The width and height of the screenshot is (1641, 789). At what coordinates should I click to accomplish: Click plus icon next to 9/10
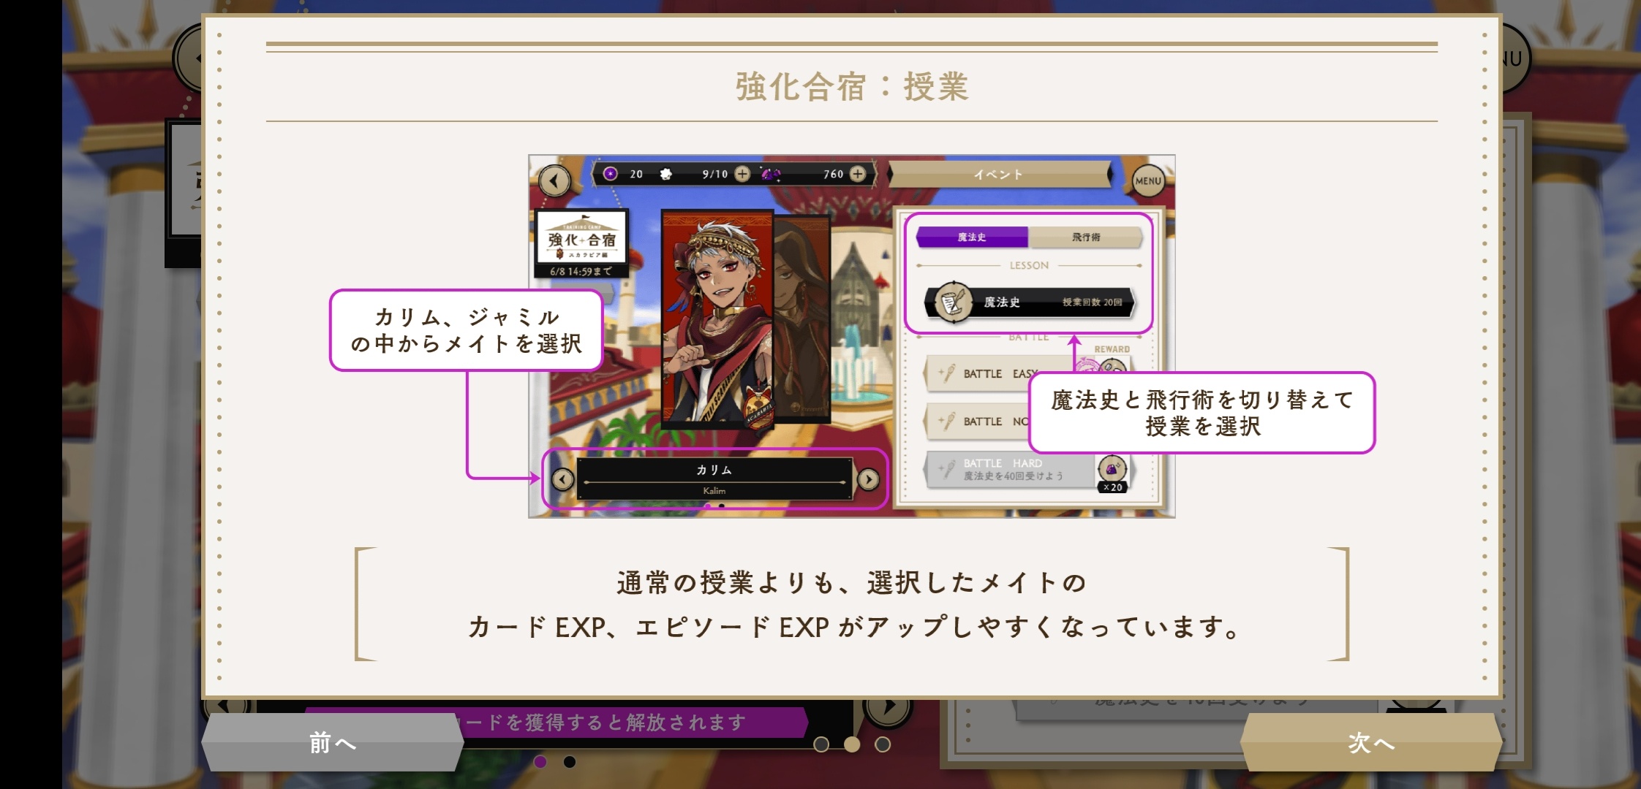pyautogui.click(x=742, y=174)
